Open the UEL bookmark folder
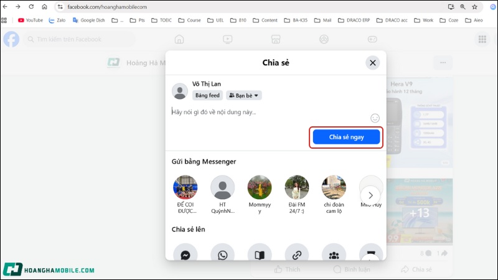498x280 pixels. 215,21
